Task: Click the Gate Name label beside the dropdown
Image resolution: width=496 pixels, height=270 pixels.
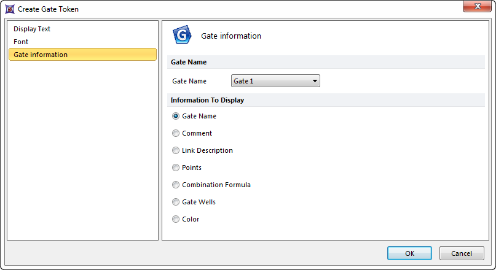Action: click(x=189, y=81)
